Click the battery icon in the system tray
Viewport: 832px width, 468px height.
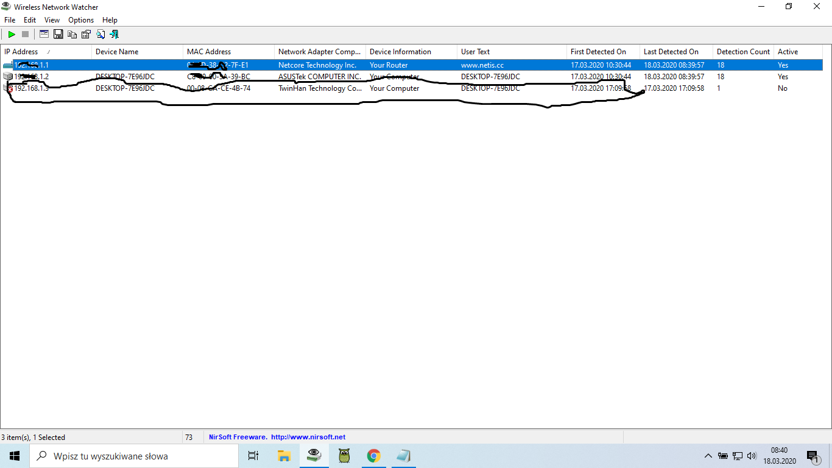pyautogui.click(x=723, y=456)
